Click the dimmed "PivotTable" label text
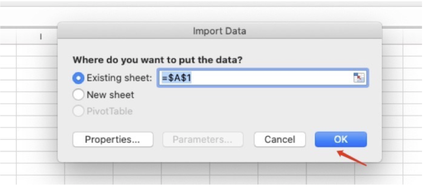The height and width of the screenshot is (188, 425). 109,111
